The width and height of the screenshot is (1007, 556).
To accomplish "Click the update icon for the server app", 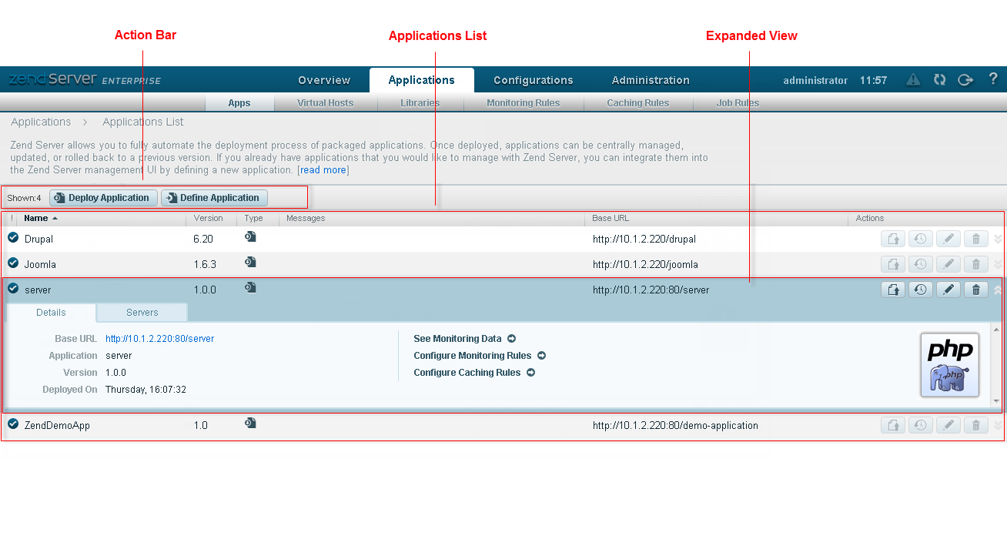I will tap(893, 290).
